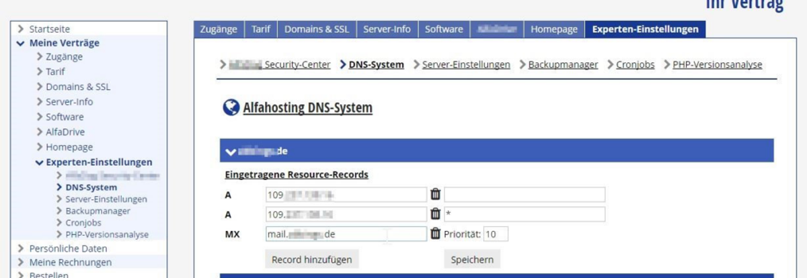Screen dimensions: 807x278
Task: Open Server-Info in the sidebar
Action: [69, 102]
